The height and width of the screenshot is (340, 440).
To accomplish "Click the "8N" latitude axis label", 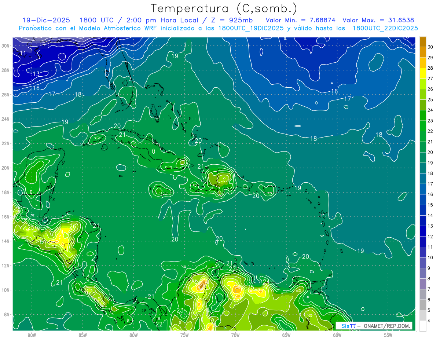I will coord(7,314).
